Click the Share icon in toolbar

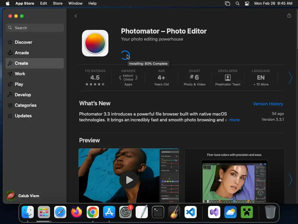(x=289, y=15)
